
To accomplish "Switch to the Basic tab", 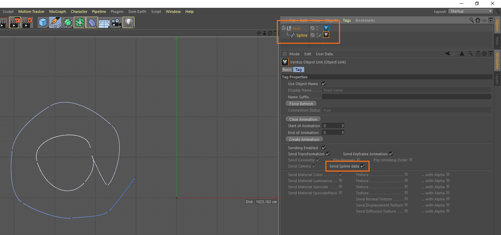I will (x=287, y=70).
